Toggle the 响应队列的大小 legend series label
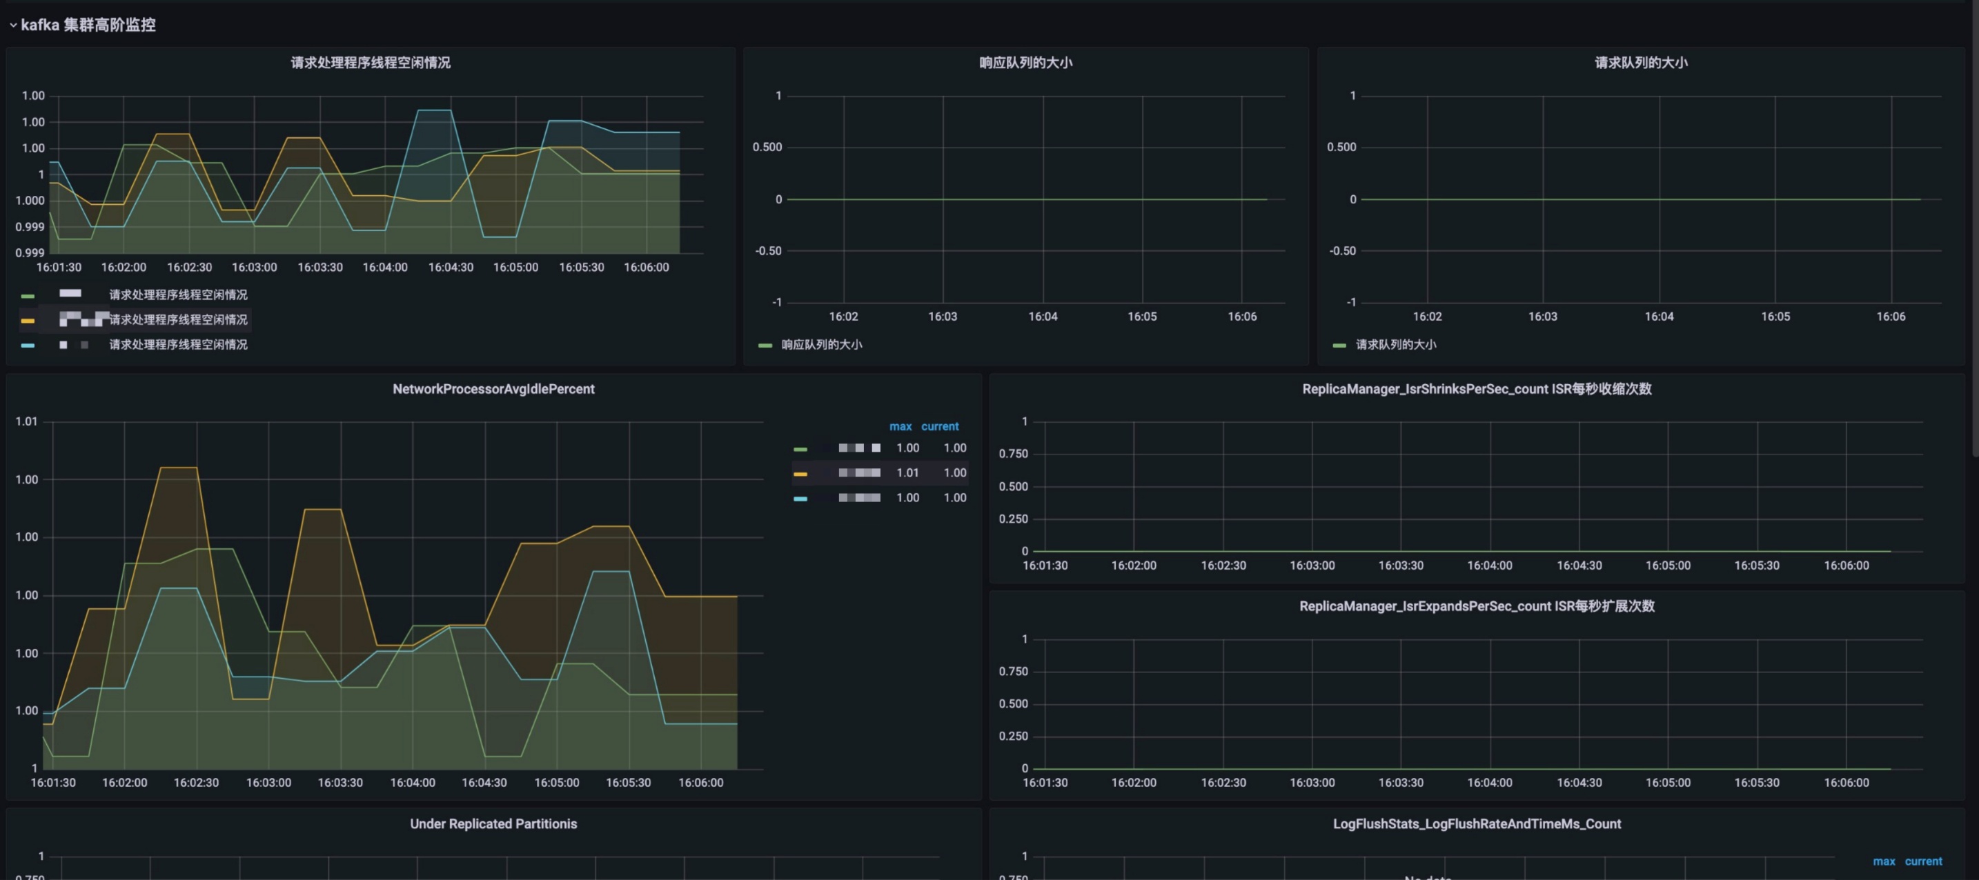The height and width of the screenshot is (880, 1979). tap(821, 345)
